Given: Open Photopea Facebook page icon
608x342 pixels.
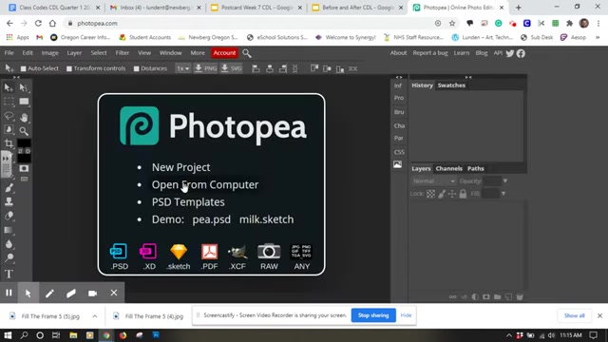Looking at the screenshot, I should pos(521,53).
